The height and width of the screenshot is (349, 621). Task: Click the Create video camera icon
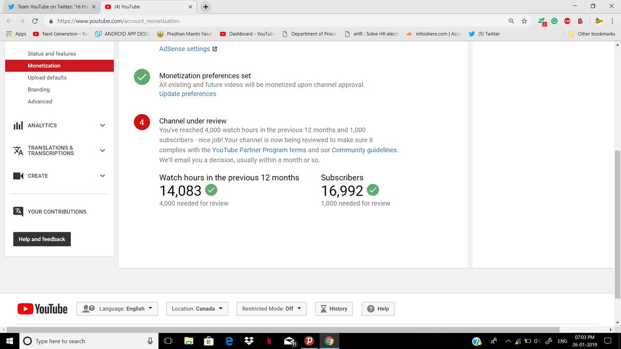(x=18, y=176)
